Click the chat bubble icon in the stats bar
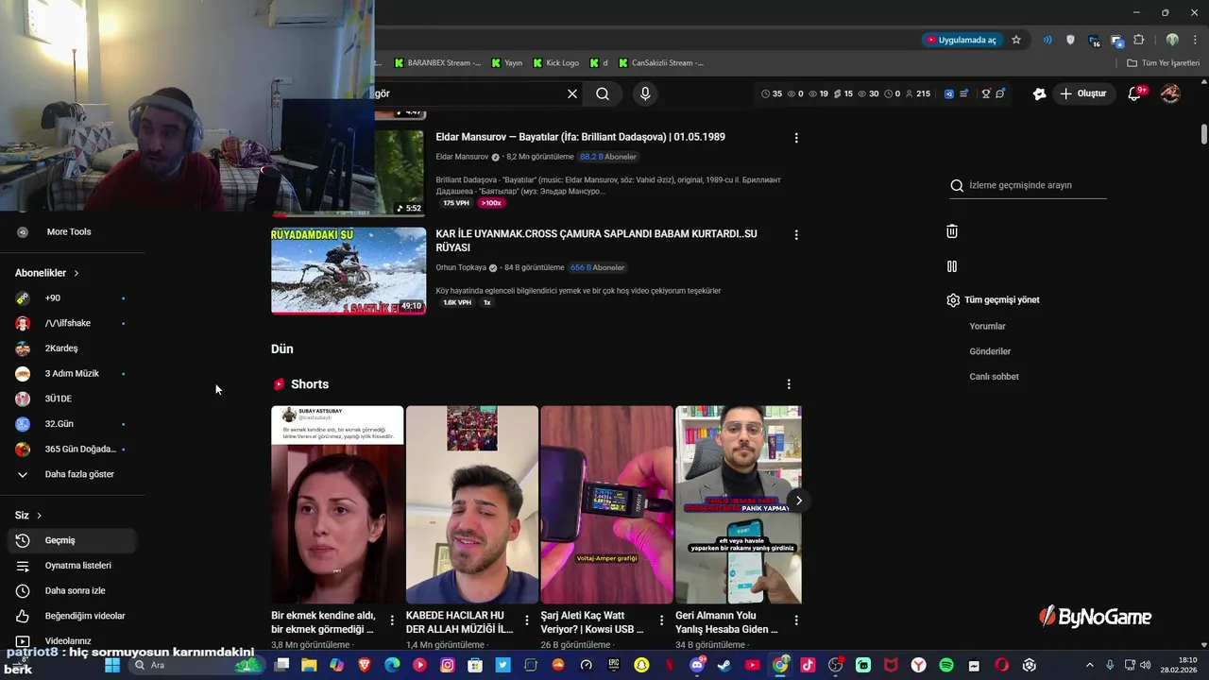 (x=1000, y=93)
